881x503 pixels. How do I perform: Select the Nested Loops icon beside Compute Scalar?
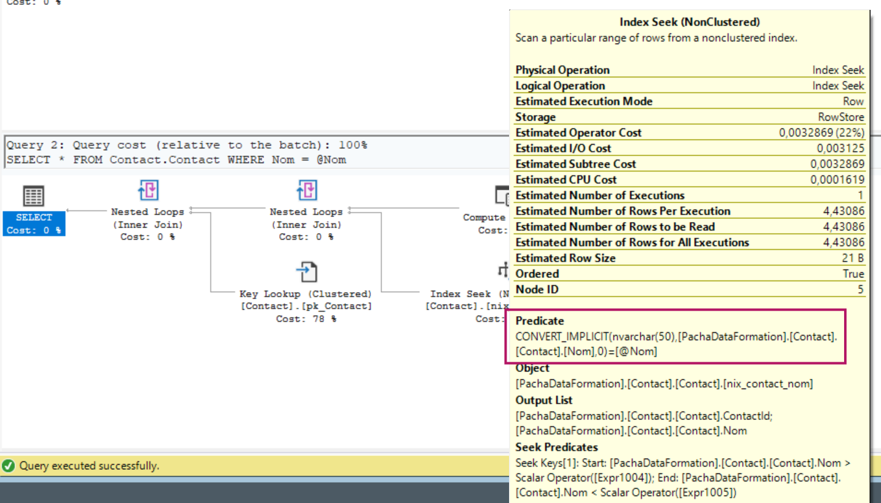click(307, 191)
